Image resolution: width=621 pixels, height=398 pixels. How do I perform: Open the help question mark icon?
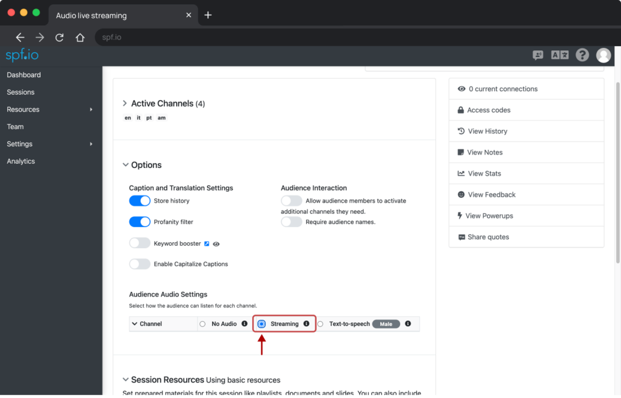[x=582, y=55]
